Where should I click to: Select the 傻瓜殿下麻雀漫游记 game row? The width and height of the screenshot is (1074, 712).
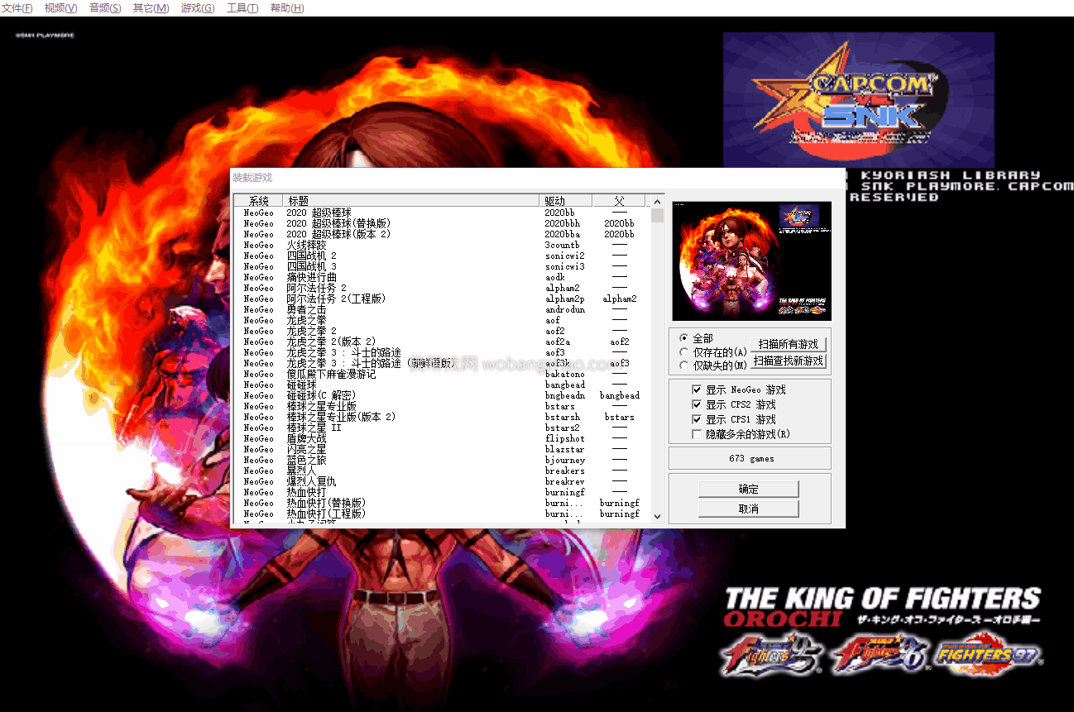click(x=441, y=374)
